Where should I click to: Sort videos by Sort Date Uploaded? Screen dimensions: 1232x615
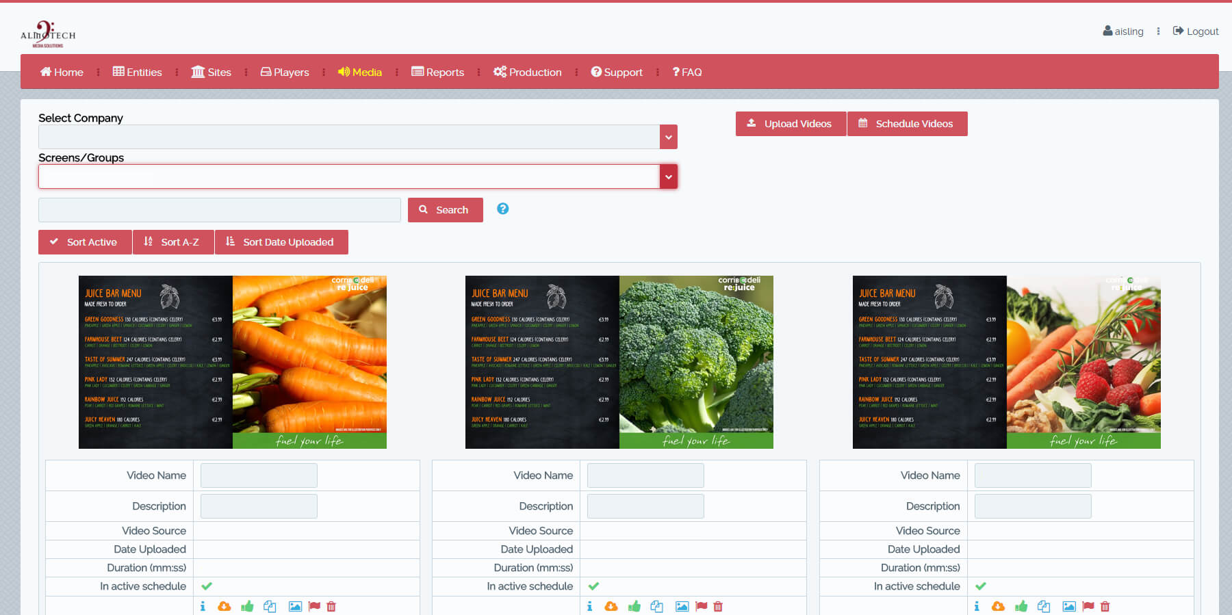(281, 242)
